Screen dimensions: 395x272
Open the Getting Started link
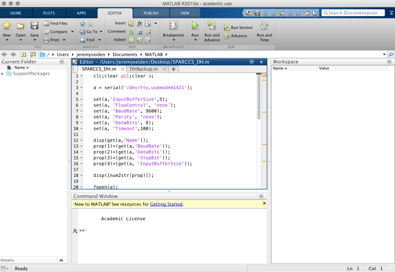pos(166,204)
